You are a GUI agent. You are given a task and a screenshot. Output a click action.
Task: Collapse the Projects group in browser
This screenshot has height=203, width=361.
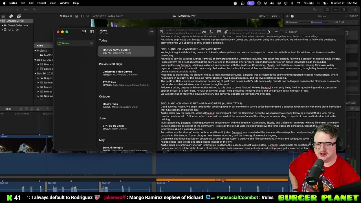click(x=35, y=51)
